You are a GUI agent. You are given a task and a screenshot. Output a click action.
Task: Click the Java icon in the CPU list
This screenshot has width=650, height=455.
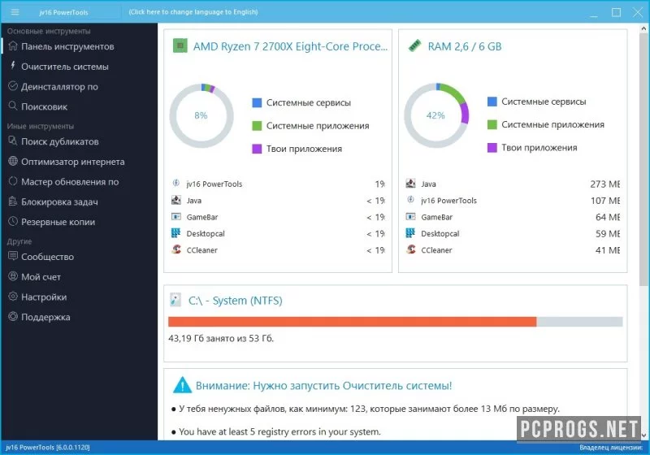pyautogui.click(x=176, y=200)
